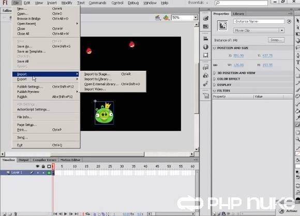Open the Essentials workspace dropdown
The width and height of the screenshot is (300, 216).
pos(198,3)
